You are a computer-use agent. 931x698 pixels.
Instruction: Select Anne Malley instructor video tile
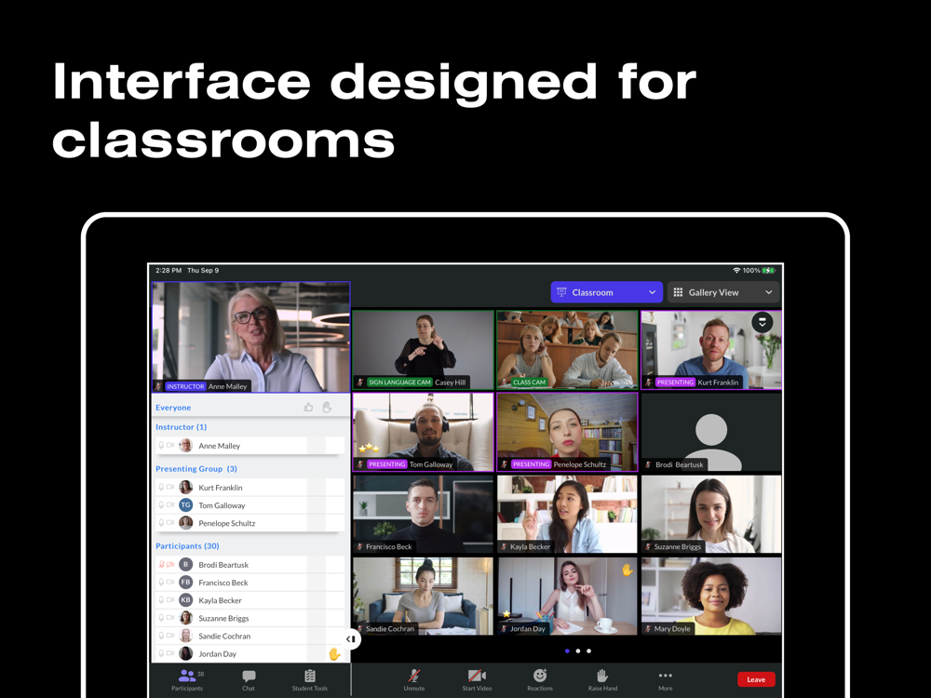251,337
